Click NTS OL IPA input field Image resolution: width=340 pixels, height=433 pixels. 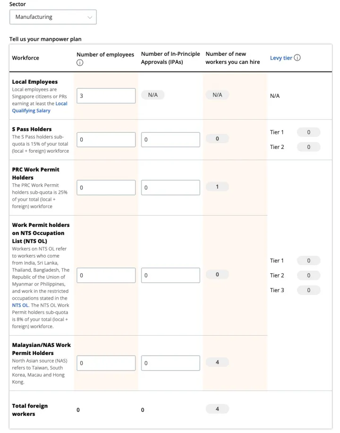point(170,275)
